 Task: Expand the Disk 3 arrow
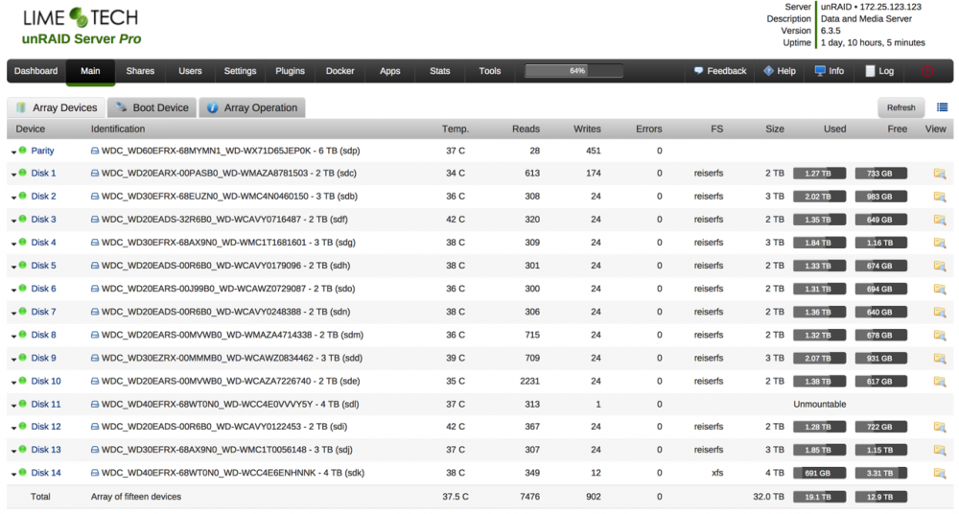point(13,221)
